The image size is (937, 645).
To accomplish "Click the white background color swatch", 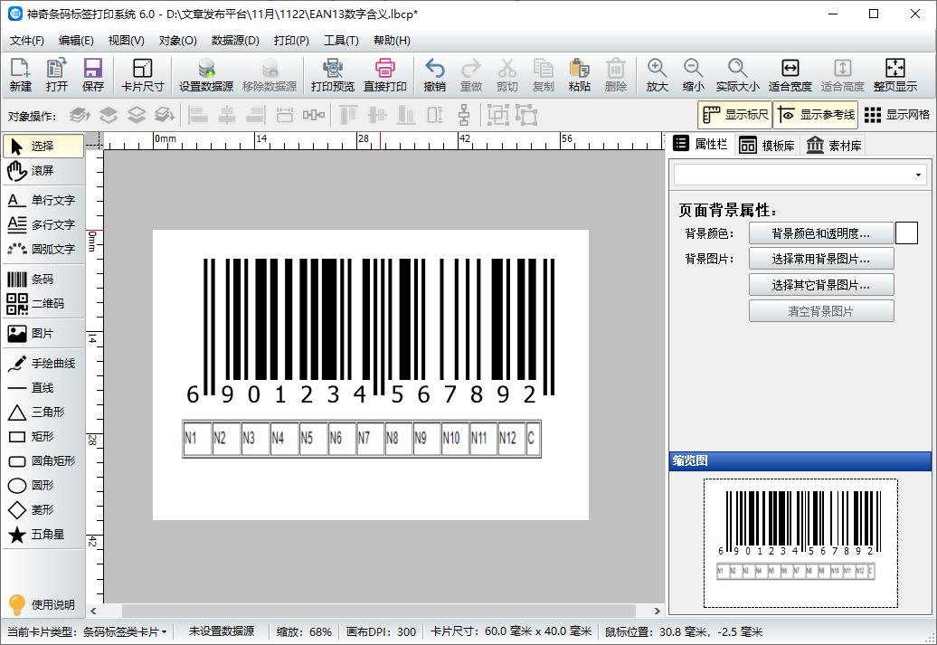I will (x=906, y=233).
